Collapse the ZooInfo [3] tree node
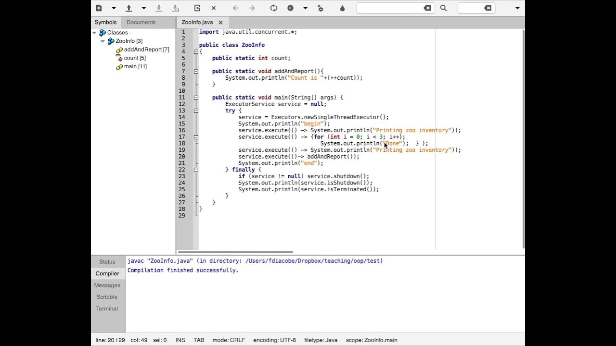The width and height of the screenshot is (616, 346). tap(103, 41)
